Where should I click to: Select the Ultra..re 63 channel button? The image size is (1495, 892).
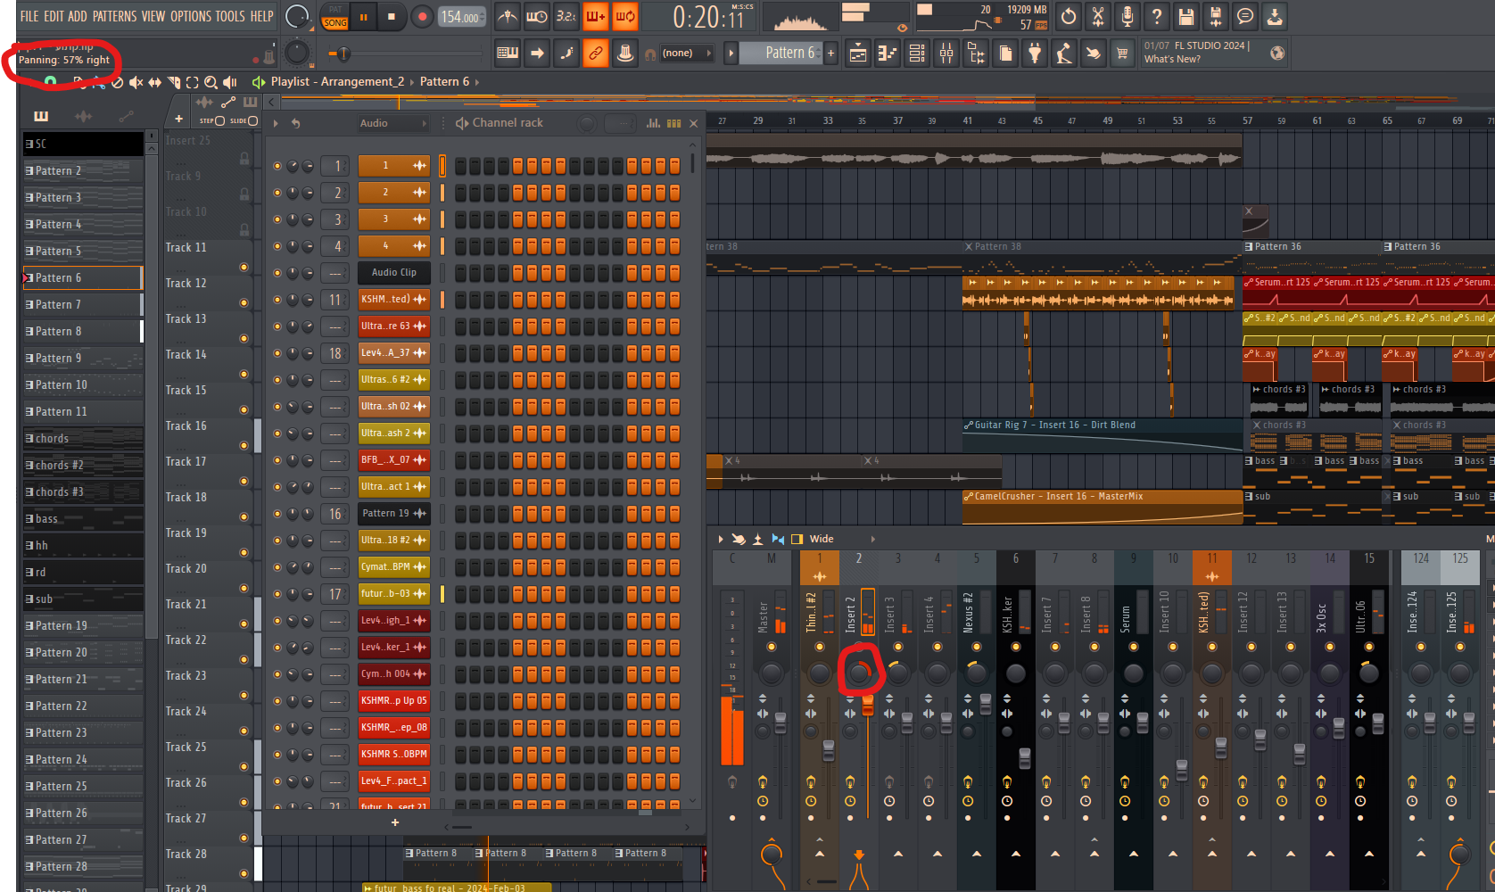(x=394, y=326)
